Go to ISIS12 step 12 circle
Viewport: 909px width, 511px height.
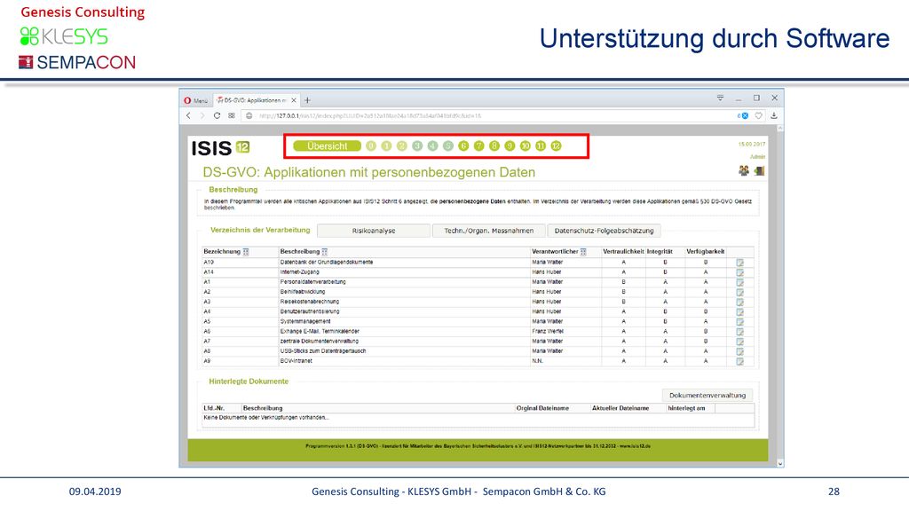click(556, 146)
